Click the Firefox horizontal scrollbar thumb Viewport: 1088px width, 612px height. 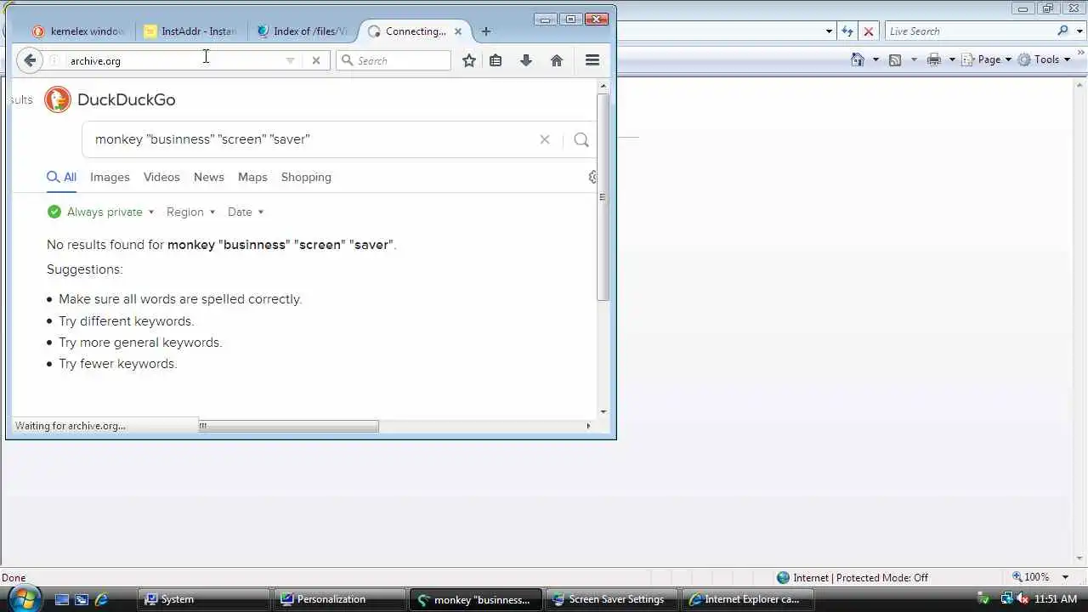(x=289, y=426)
